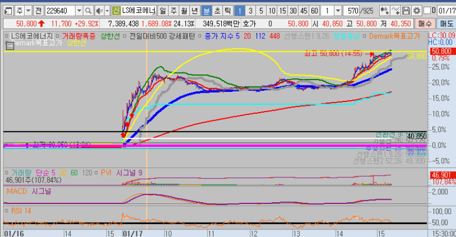Click the bar count field showing 570
This screenshot has width=456, height=237.
[x=360, y=11]
